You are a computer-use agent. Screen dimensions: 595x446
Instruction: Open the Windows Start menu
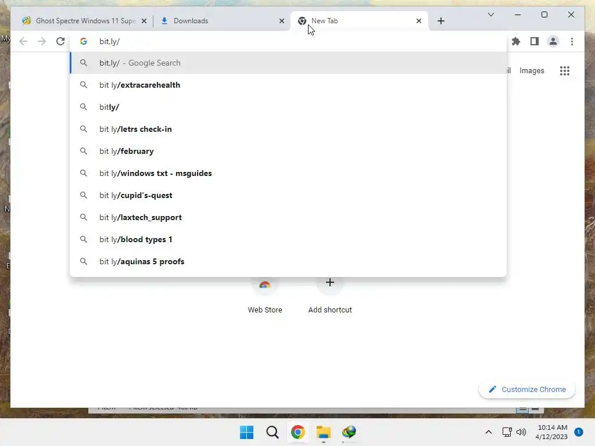pyautogui.click(x=246, y=432)
